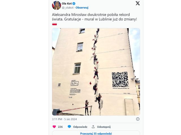Click the Odpowiedz reply label
The width and height of the screenshot is (181, 135).
tap(80, 127)
